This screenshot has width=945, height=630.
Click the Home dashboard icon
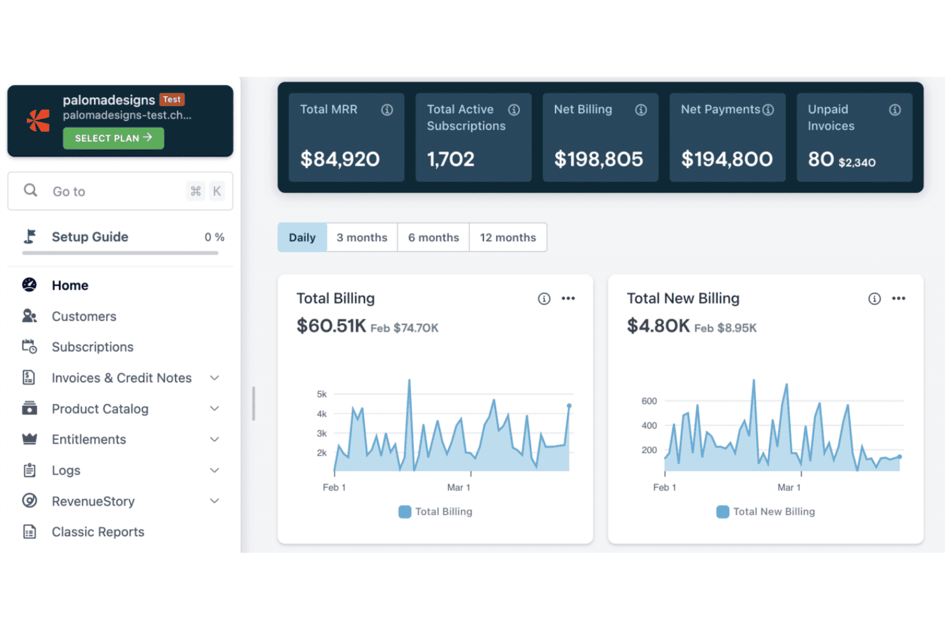29,285
